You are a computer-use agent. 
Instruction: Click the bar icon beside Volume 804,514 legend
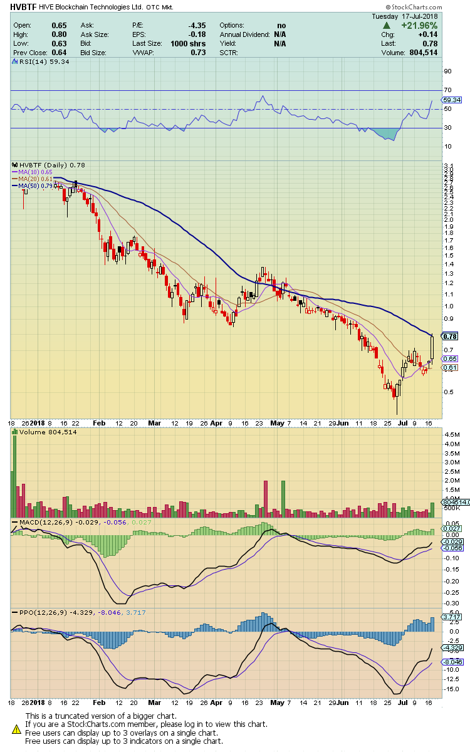tap(15, 432)
